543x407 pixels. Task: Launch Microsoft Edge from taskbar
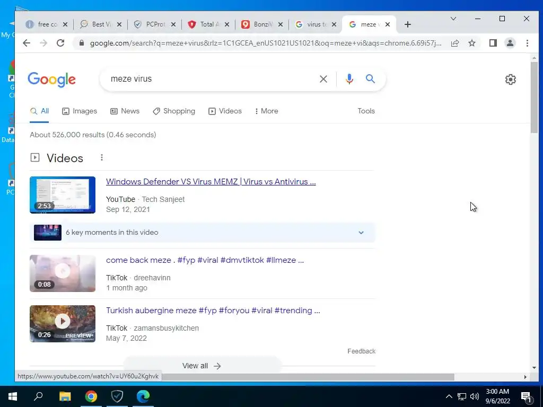click(x=143, y=396)
